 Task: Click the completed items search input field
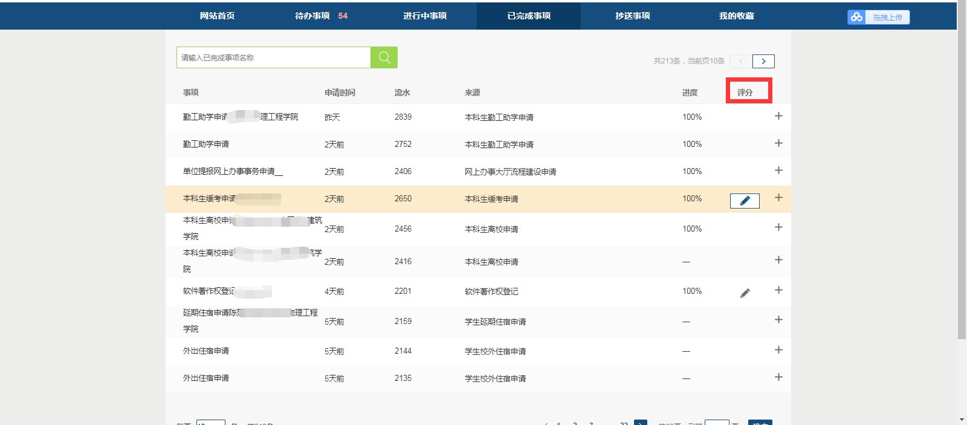point(273,57)
